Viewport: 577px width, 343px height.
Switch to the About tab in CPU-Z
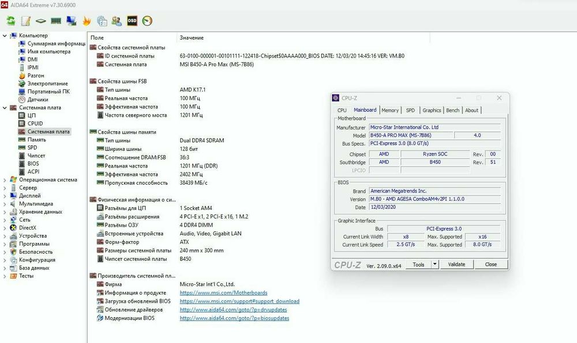[472, 110]
